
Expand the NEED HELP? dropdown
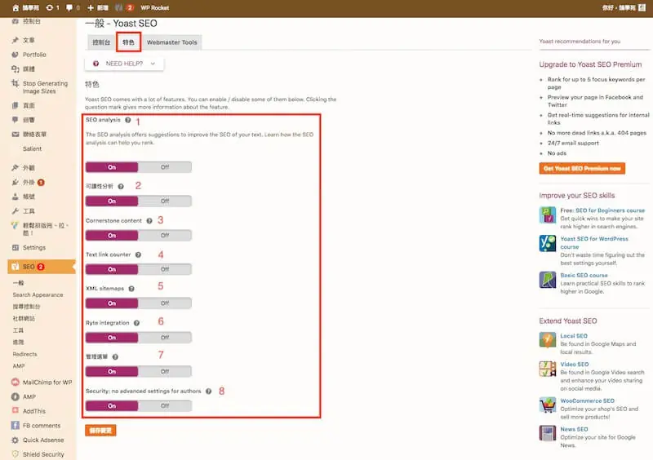[125, 64]
